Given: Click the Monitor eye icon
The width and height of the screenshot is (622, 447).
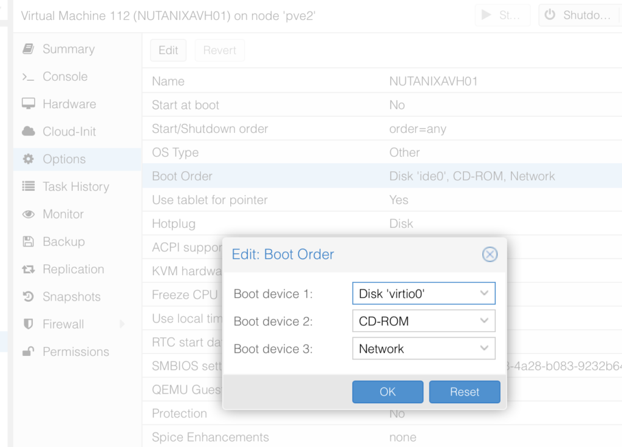Looking at the screenshot, I should pyautogui.click(x=30, y=214).
